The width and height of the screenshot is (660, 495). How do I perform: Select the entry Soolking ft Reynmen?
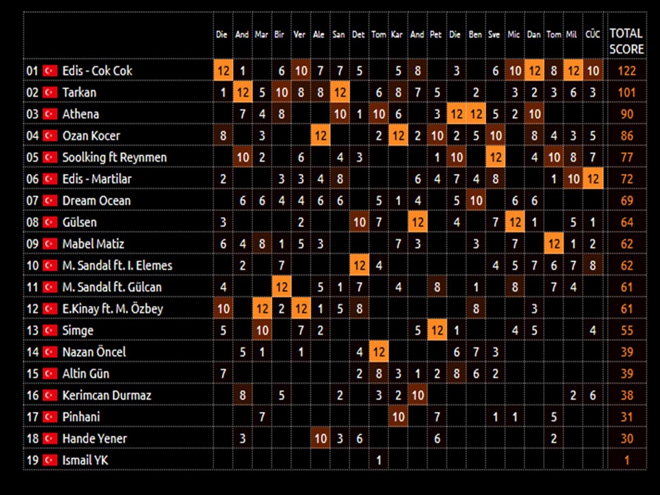coord(115,157)
